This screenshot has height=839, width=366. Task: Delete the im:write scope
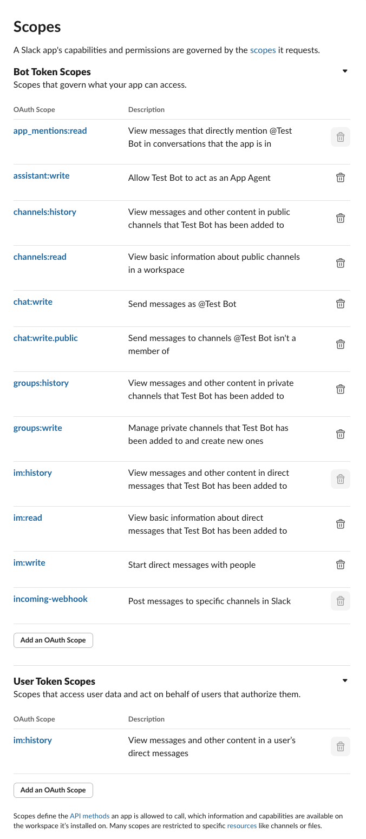point(341,565)
